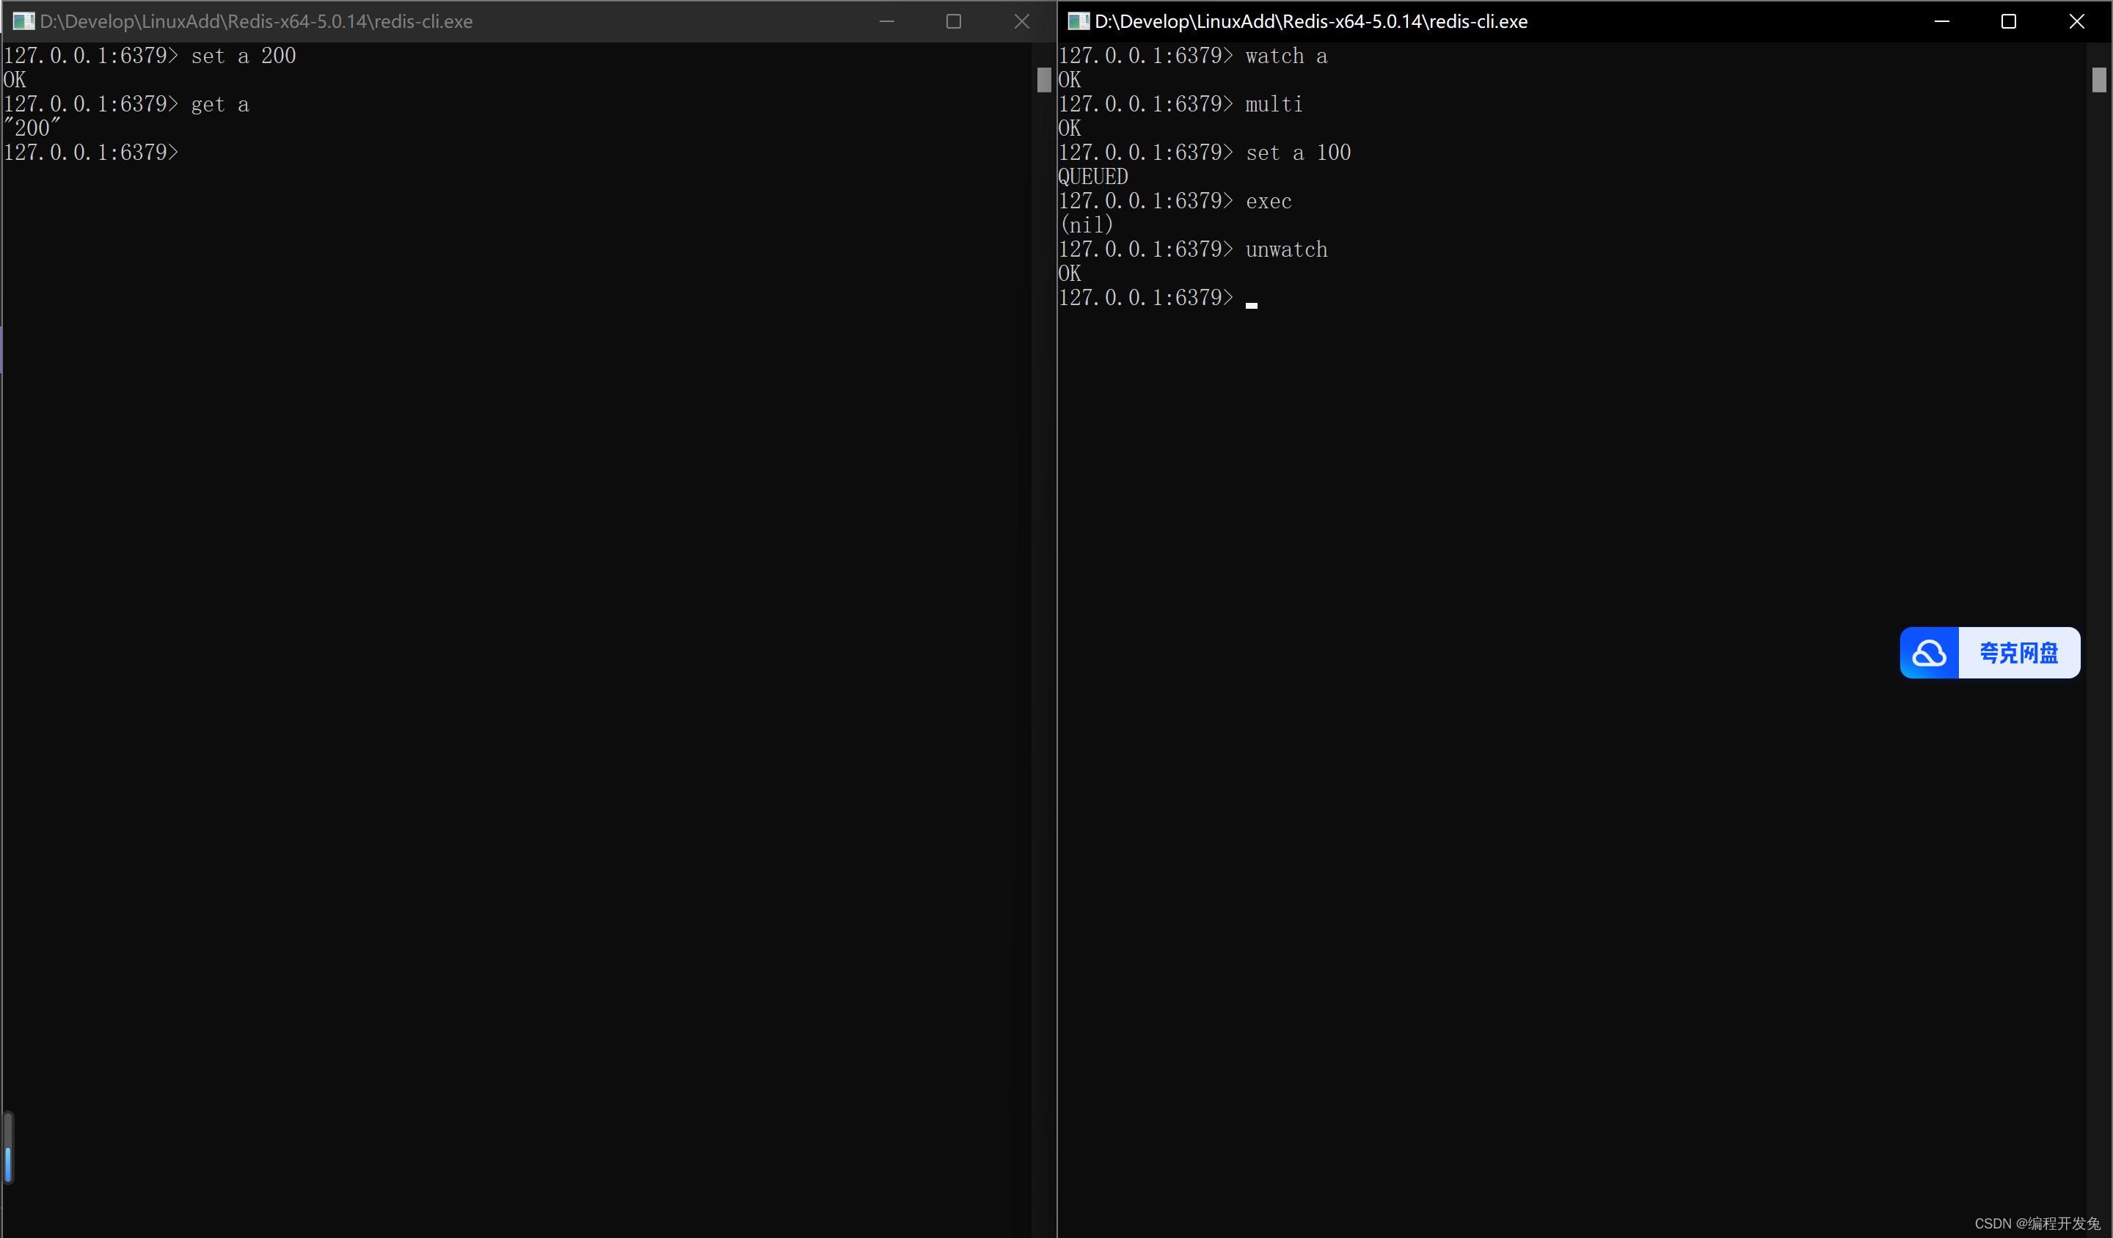Click the cursor prompt in right window
Screen dimensions: 2113x1238
click(x=1158, y=298)
